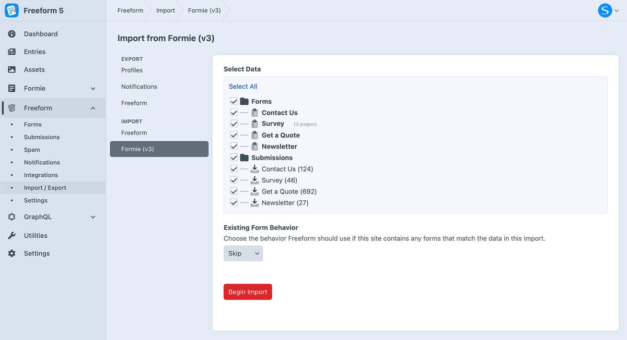This screenshot has height=340, width=627.
Task: Click Formie (v3) in the breadcrumb
Action: (204, 10)
